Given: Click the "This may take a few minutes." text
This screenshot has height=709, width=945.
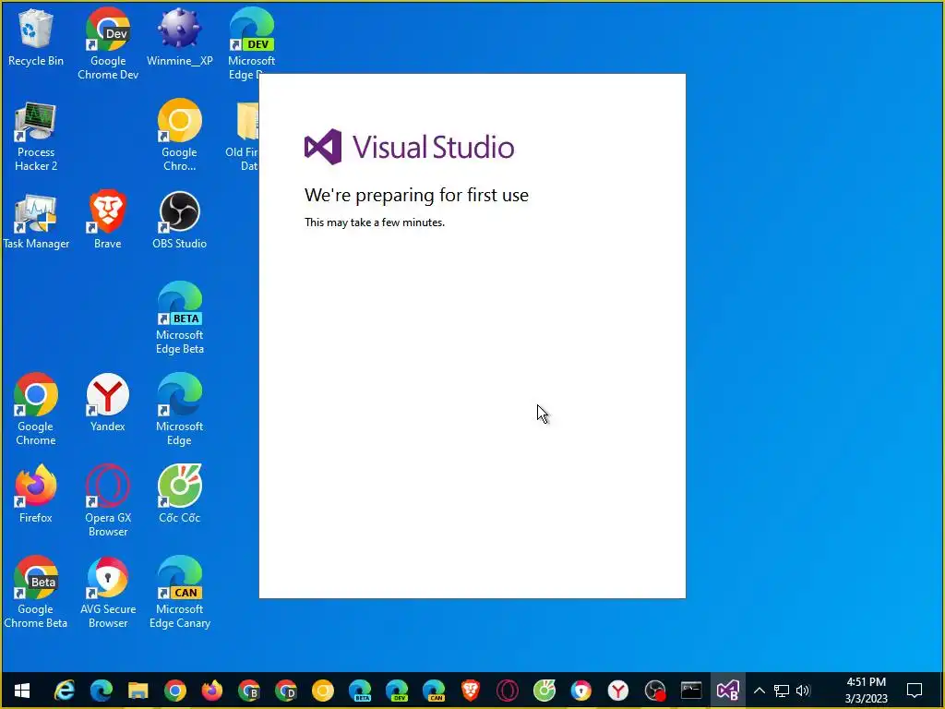Looking at the screenshot, I should [x=375, y=222].
